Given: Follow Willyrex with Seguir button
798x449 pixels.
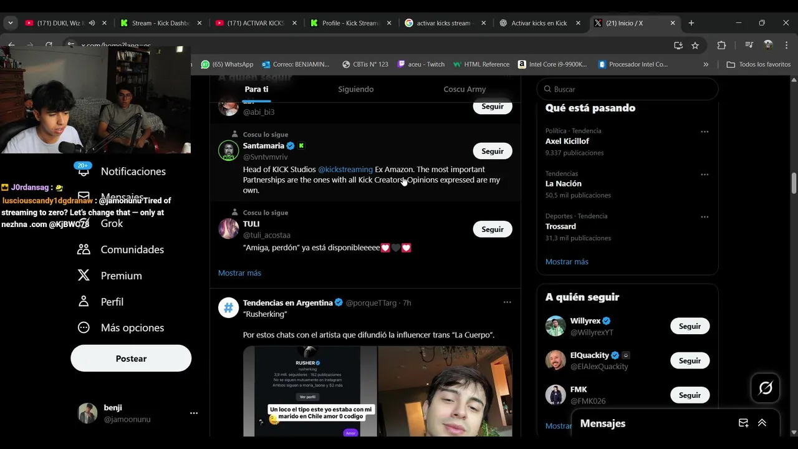Looking at the screenshot, I should [x=690, y=326].
